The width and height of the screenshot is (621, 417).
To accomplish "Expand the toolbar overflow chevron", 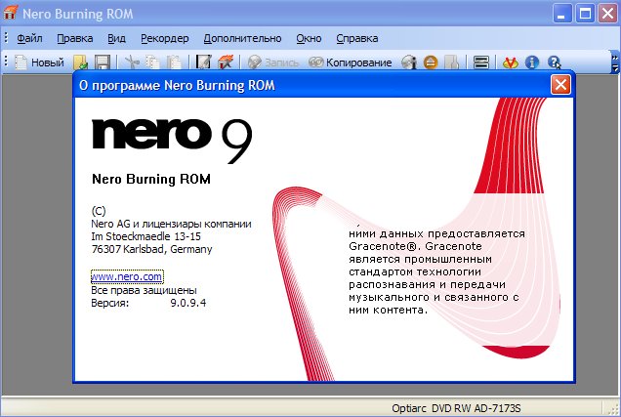I will [615, 63].
